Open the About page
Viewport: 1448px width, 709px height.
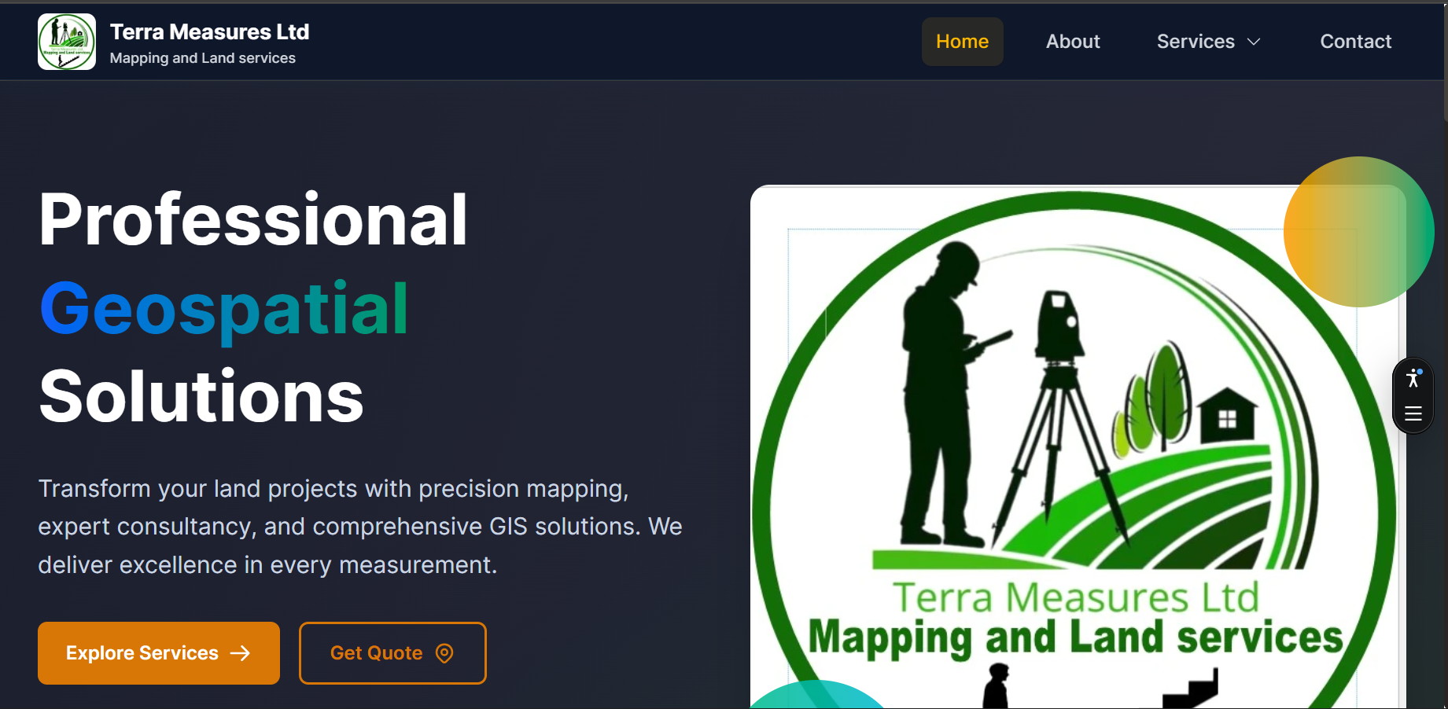pos(1073,42)
